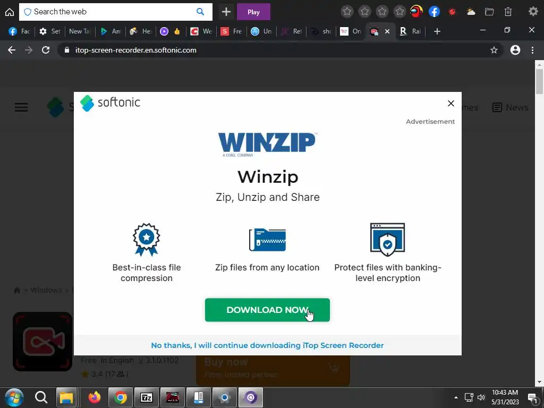This screenshot has height=408, width=544.
Task: Click the shield protection icon
Action: click(x=387, y=240)
